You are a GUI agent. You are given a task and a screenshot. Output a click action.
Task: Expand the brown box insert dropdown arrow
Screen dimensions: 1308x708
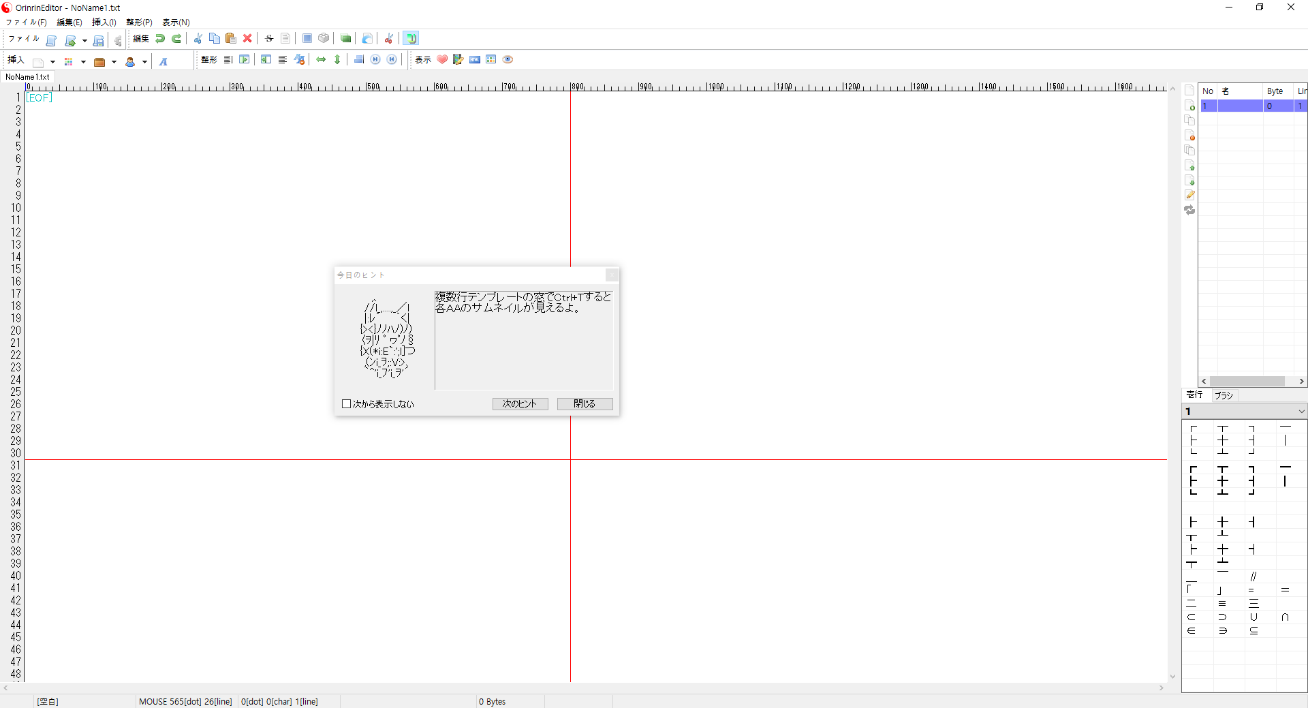114,62
